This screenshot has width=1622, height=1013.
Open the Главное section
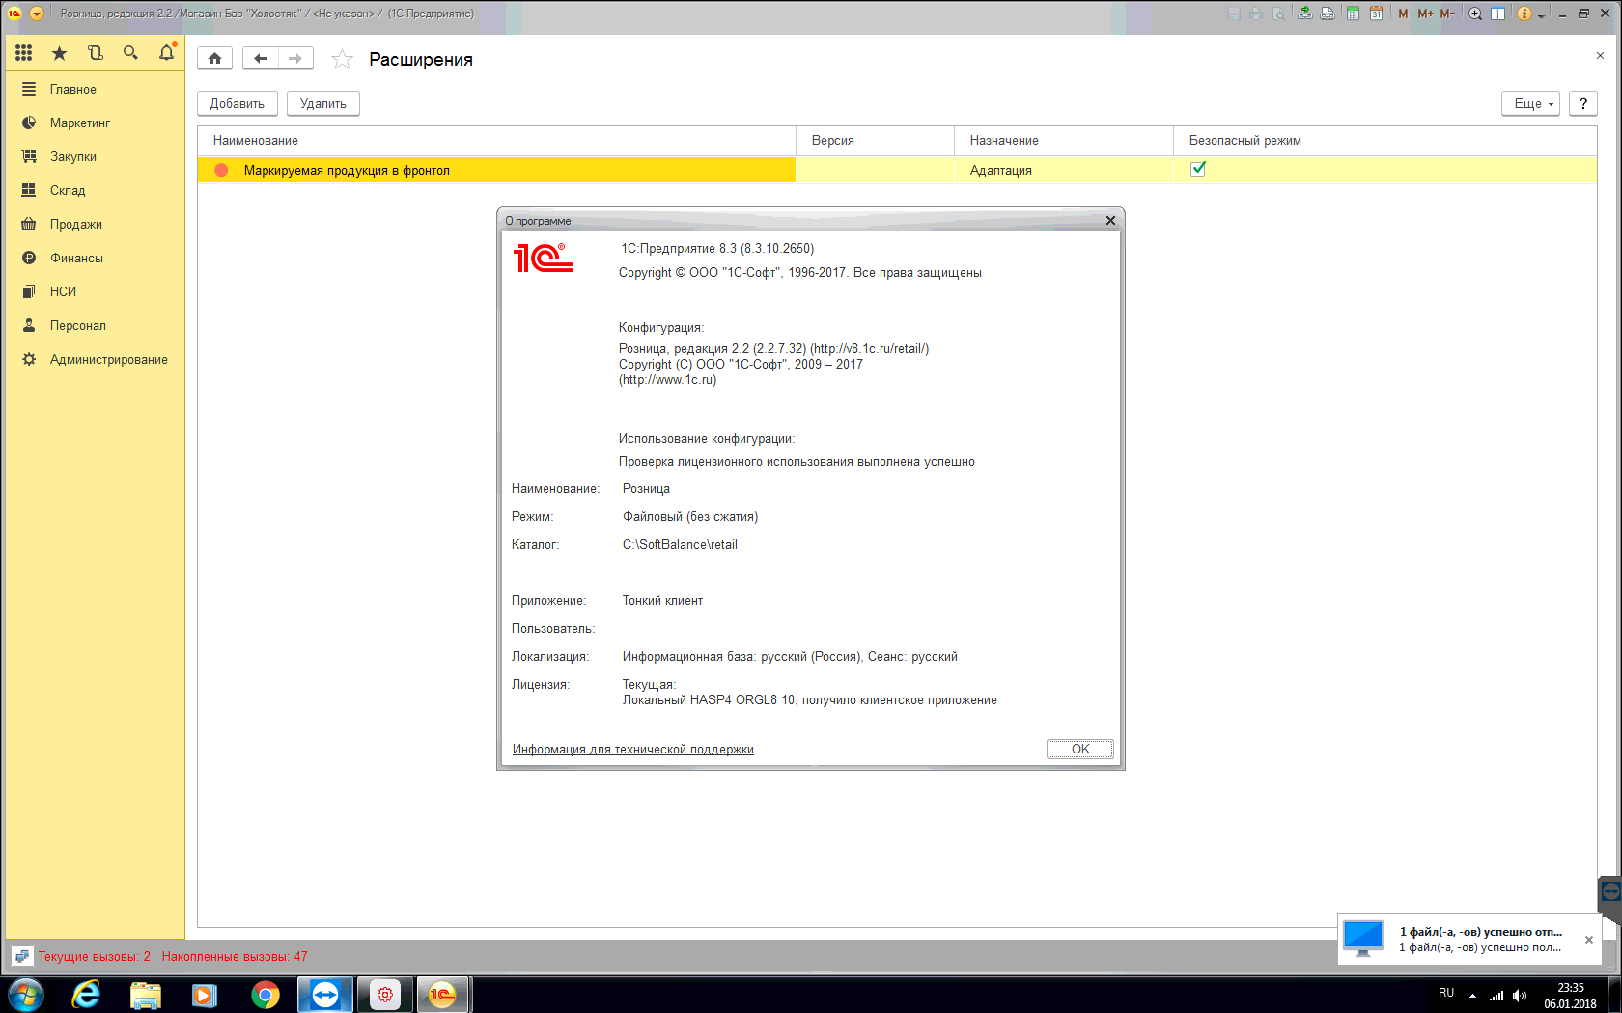pos(95,89)
